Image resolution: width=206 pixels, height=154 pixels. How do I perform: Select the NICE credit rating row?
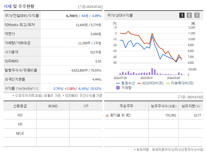click(53, 133)
